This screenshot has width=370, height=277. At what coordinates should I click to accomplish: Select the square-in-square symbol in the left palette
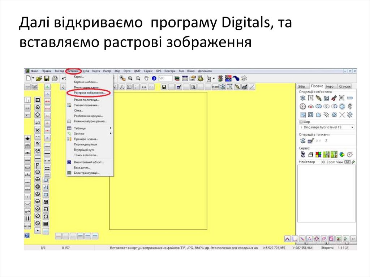point(38,100)
